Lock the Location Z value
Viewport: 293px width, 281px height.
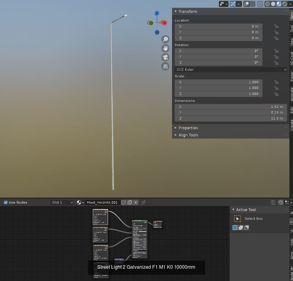[x=276, y=38]
